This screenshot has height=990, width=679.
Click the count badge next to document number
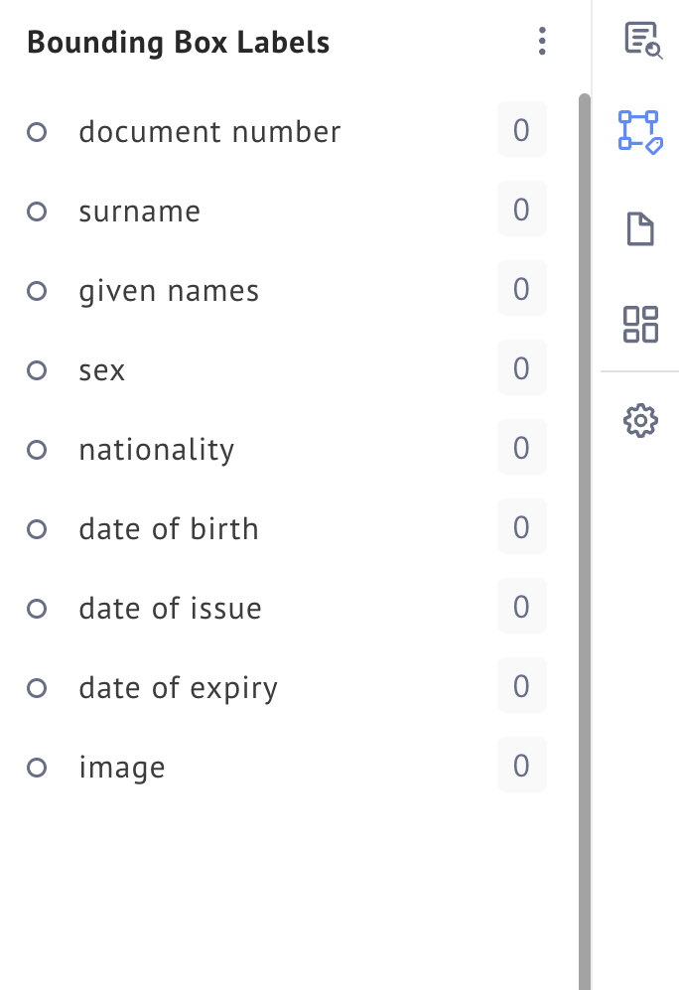[x=521, y=130]
